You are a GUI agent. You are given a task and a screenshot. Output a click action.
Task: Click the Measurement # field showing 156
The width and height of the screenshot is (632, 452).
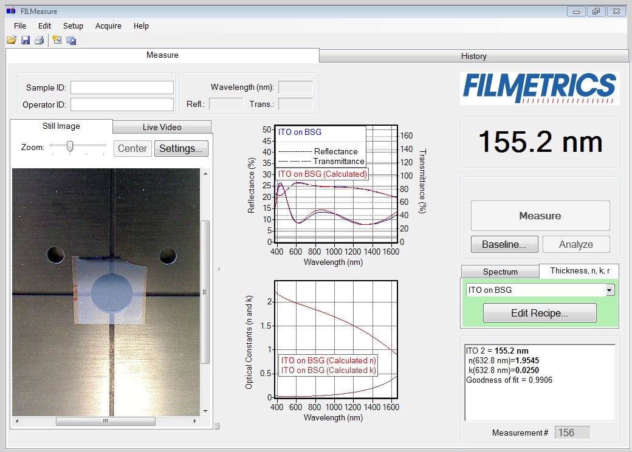pos(572,433)
